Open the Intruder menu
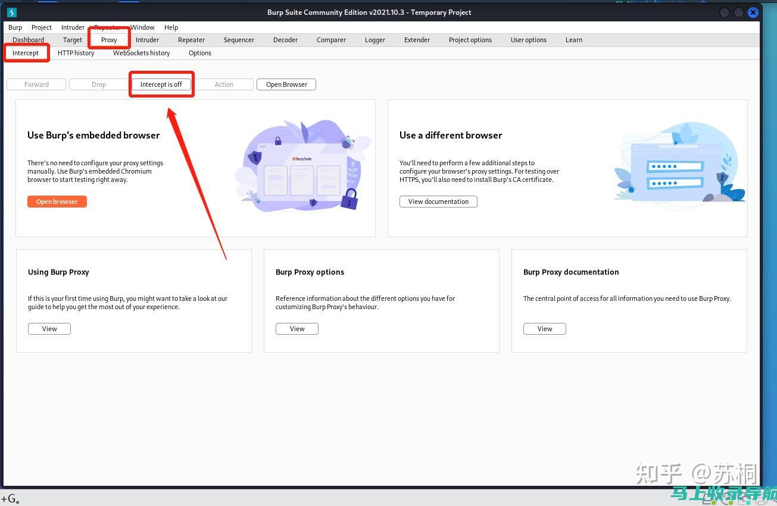Screen dimensions: 777x506 (x=73, y=27)
